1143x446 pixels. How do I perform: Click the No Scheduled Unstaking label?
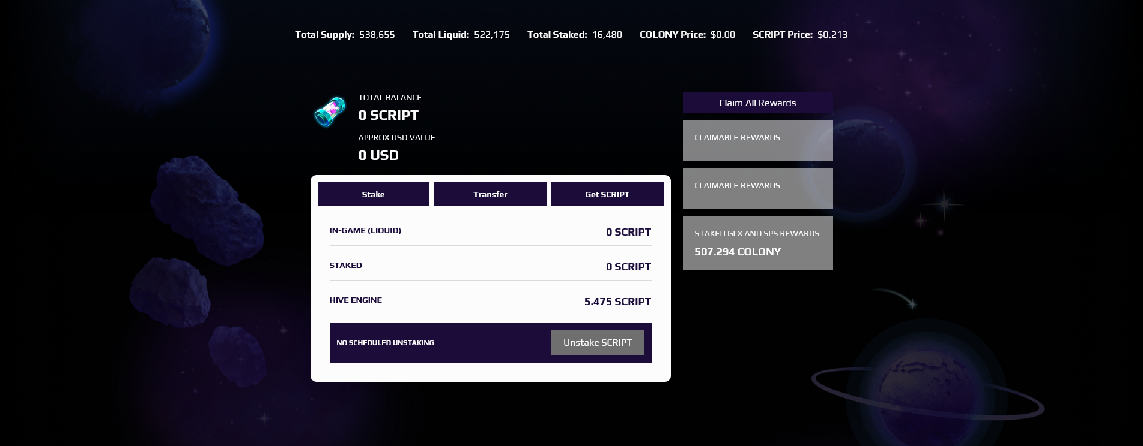coord(385,343)
